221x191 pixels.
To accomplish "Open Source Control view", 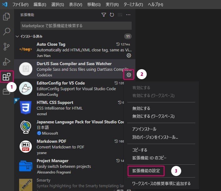I will 7,46.
